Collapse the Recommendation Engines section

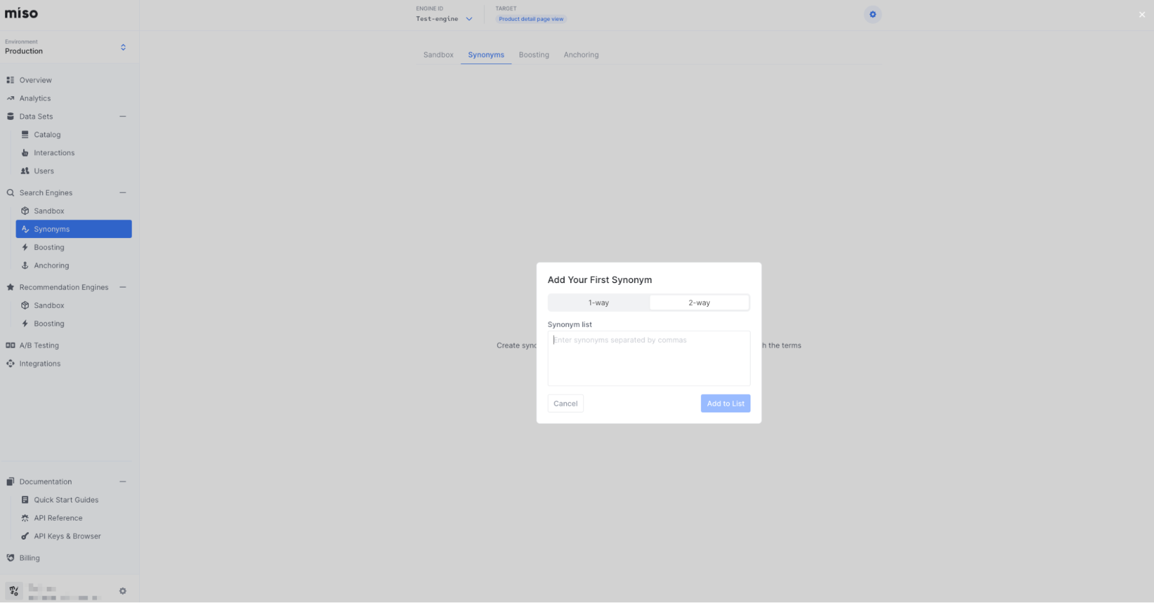[x=122, y=287]
